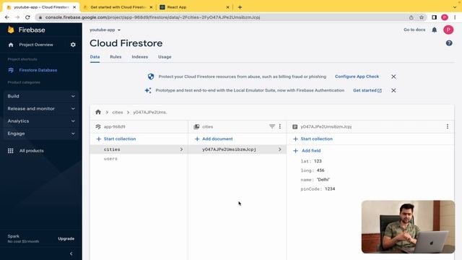This screenshot has height=260, width=462.
Task: Expand Release and monitor section
Action: coord(41,108)
